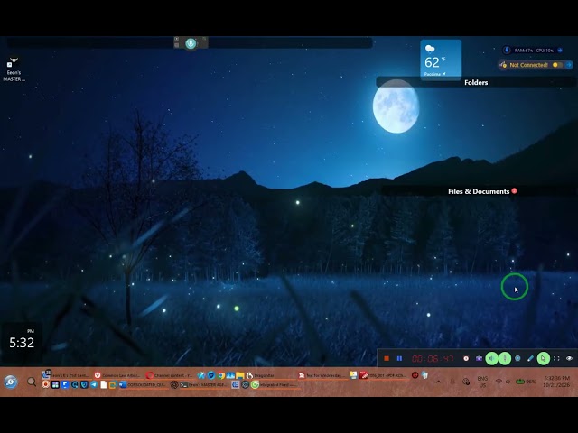Image resolution: width=578 pixels, height=433 pixels.
Task: Take a screenshot with the camera icon
Action: [x=479, y=358]
